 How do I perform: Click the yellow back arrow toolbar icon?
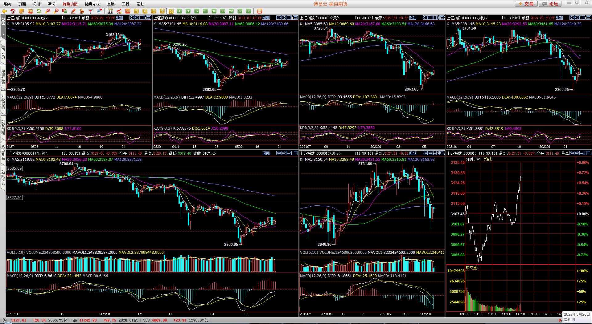[x=4, y=11]
